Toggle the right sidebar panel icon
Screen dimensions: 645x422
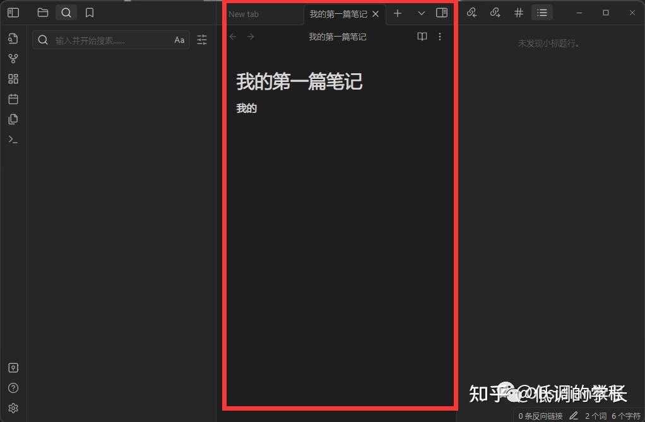(x=442, y=13)
